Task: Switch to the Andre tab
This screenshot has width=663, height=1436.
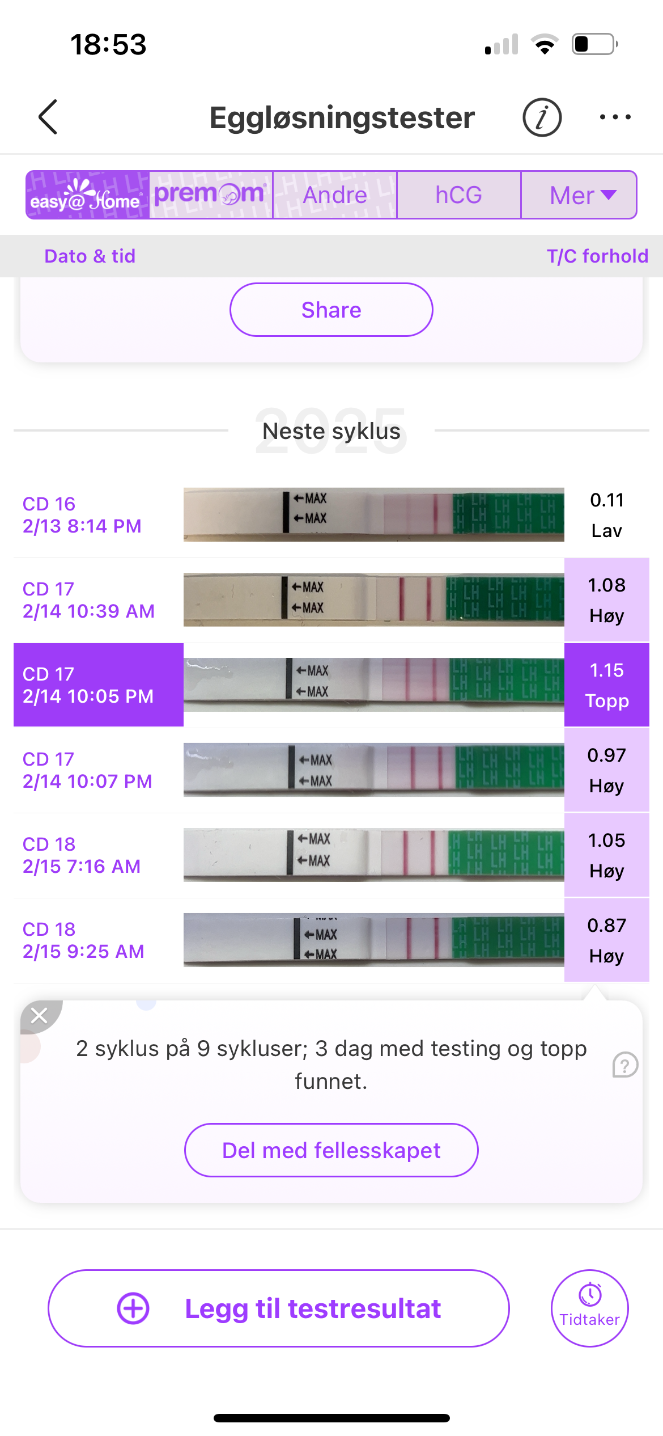Action: (x=335, y=195)
